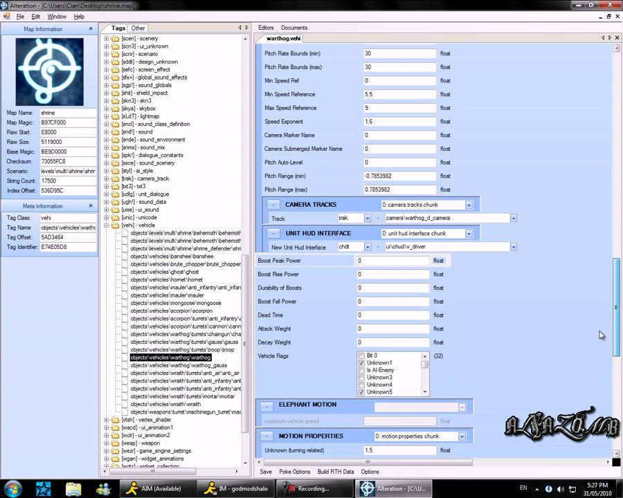Open the Documents menu
This screenshot has width=623, height=498.
(294, 28)
